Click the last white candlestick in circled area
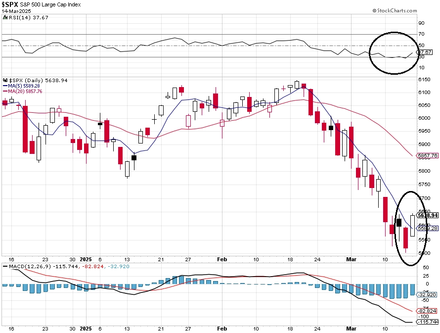 pyautogui.click(x=412, y=226)
